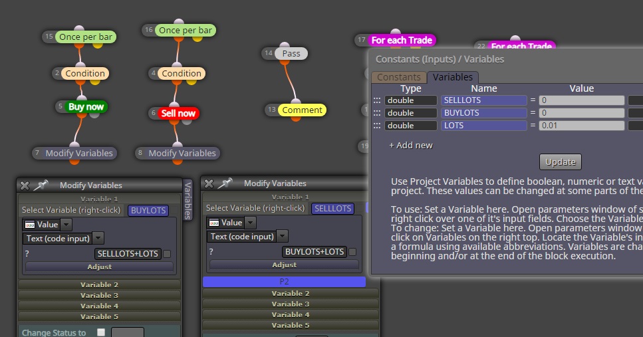Open Text (code input) dropdown in BUYLOTS panel
643x337 pixels.
coord(98,238)
